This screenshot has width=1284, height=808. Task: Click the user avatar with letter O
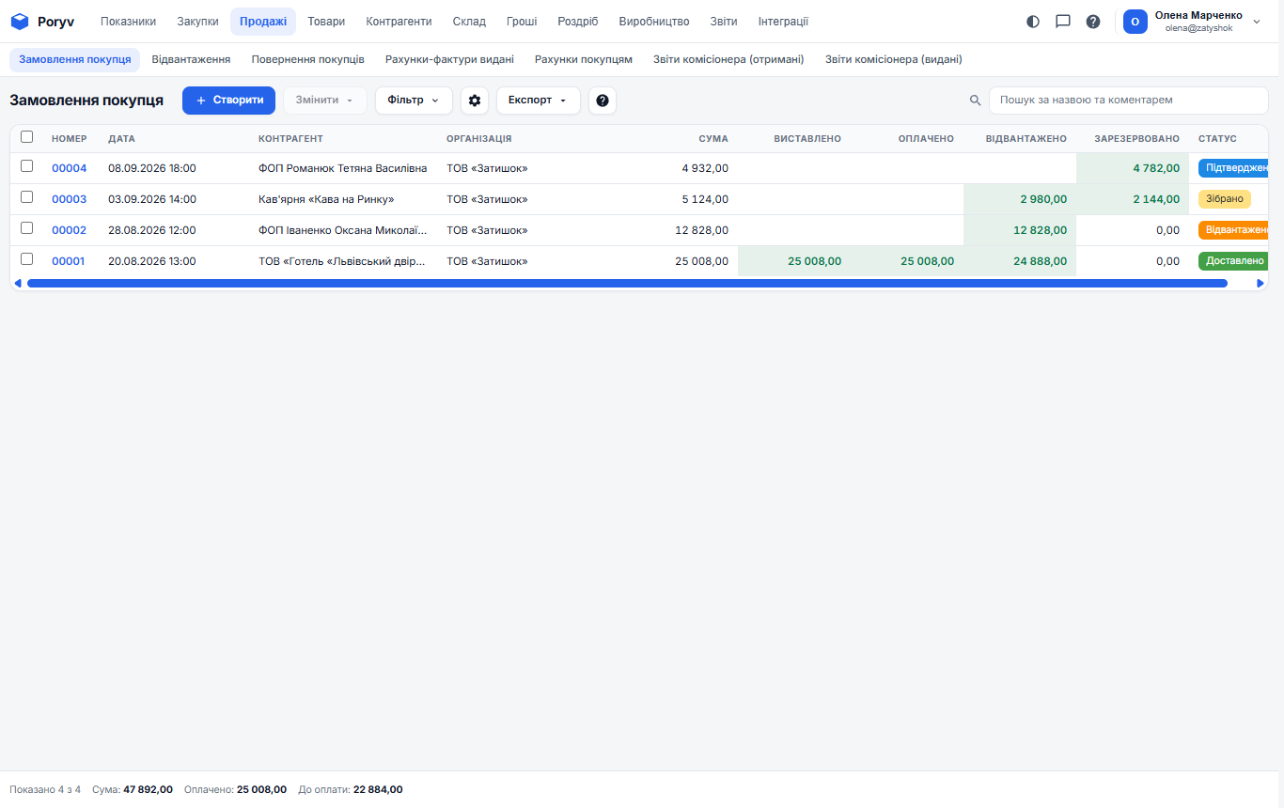tap(1135, 22)
